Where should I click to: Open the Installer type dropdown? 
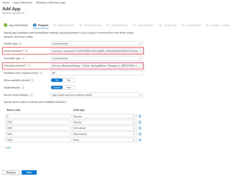coord(97,43)
